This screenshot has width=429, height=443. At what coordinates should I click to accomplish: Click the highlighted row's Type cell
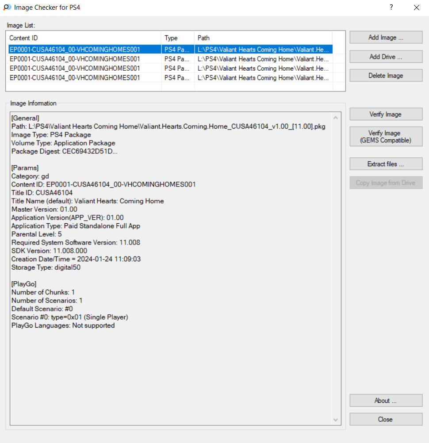point(177,50)
